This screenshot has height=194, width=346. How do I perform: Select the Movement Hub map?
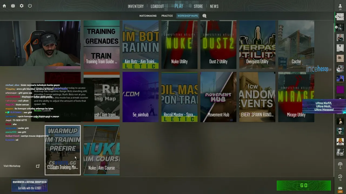(218, 97)
